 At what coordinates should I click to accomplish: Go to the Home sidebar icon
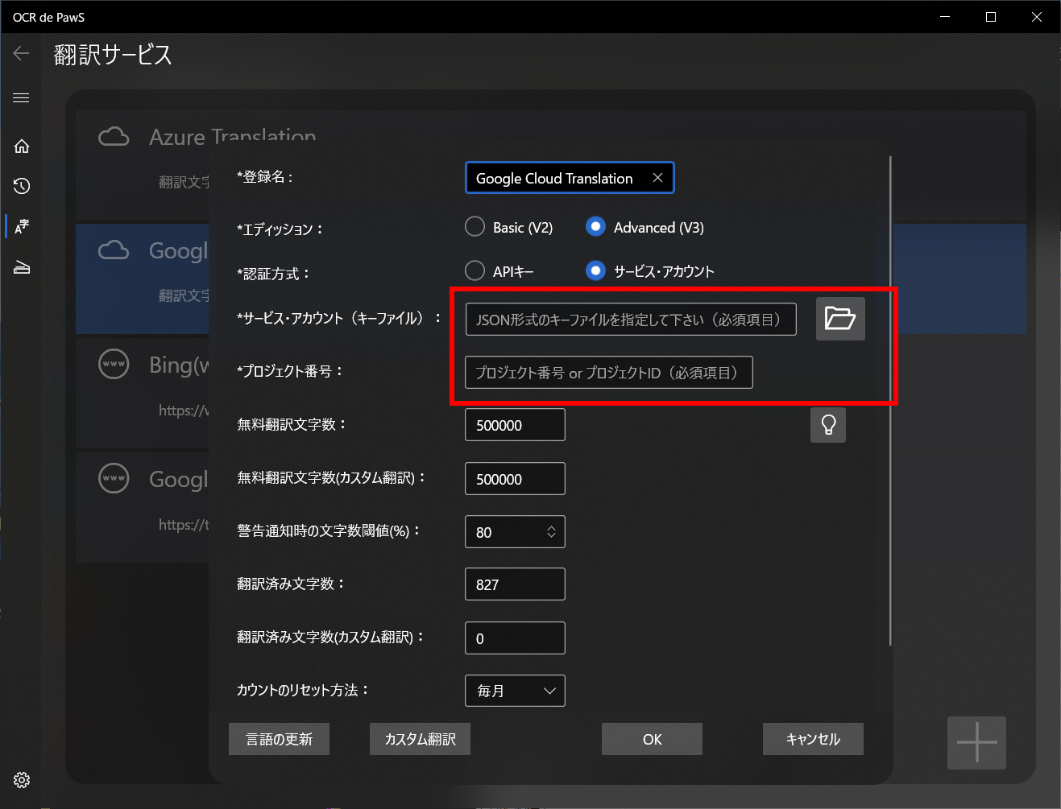point(22,146)
